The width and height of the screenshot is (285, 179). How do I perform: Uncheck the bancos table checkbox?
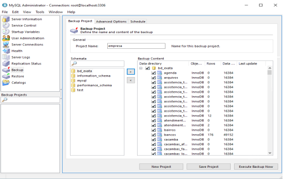click(x=154, y=135)
